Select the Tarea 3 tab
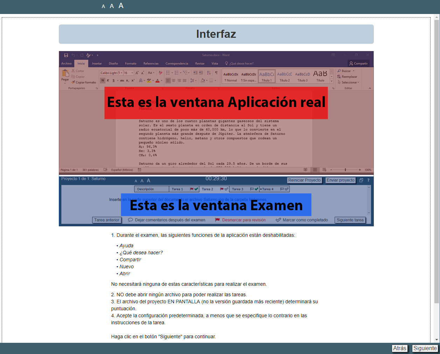 (x=238, y=189)
